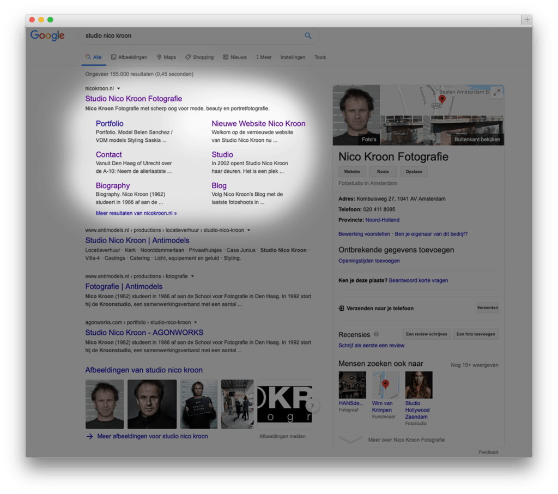Click Ben je eigenaar van dit bedrijf?
Viewport: 558px width, 494px height.
pyautogui.click(x=431, y=234)
